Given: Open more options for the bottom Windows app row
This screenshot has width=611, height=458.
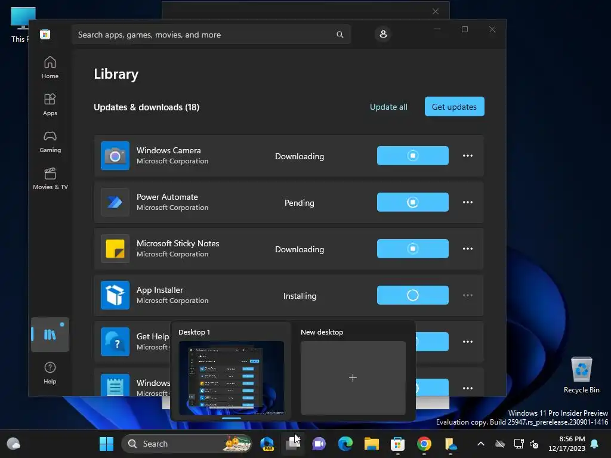Looking at the screenshot, I should [x=468, y=388].
